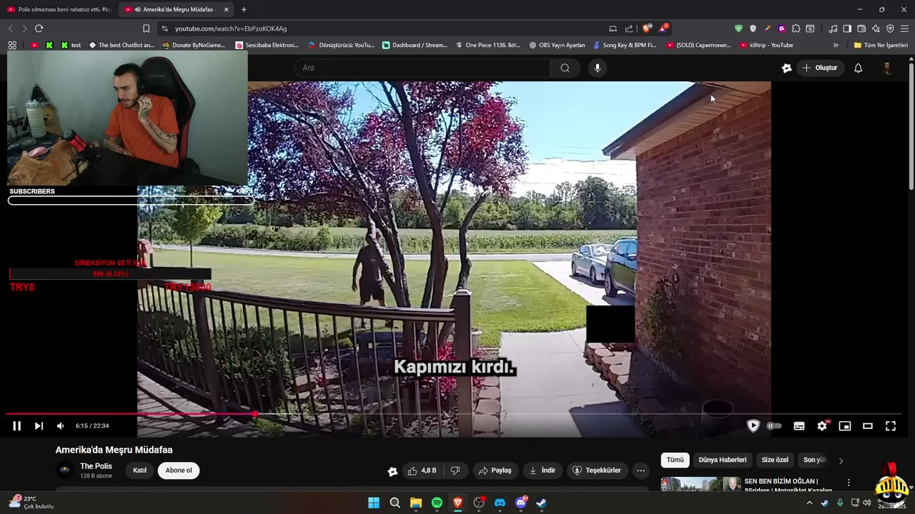
Task: Enter fullscreen video mode
Action: 891,426
